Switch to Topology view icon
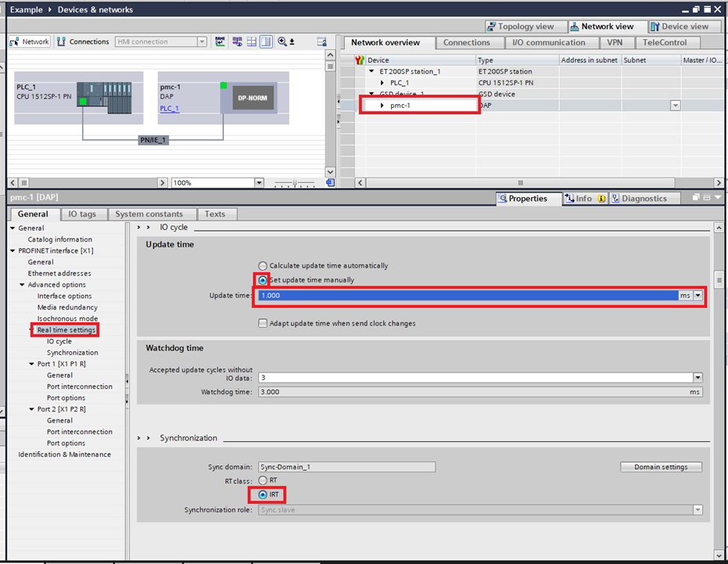This screenshot has height=564, width=728. [525, 26]
